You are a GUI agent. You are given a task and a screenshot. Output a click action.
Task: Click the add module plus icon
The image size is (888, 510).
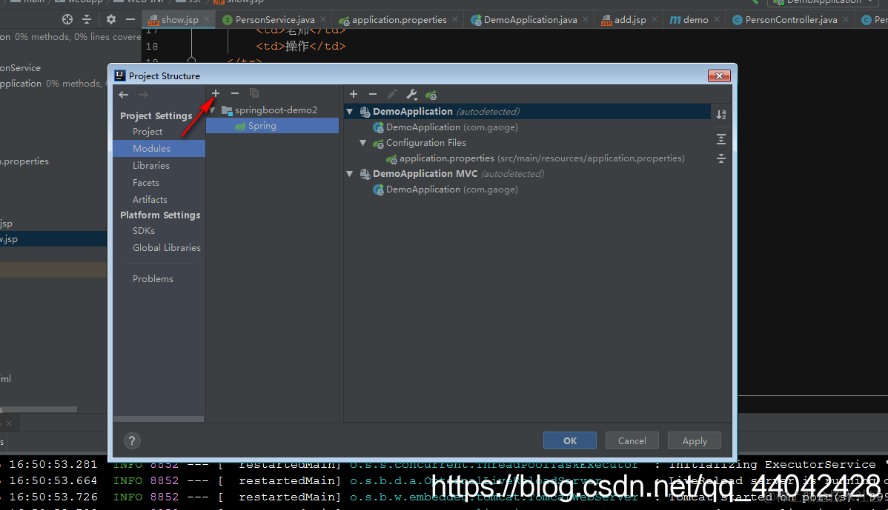(x=215, y=93)
